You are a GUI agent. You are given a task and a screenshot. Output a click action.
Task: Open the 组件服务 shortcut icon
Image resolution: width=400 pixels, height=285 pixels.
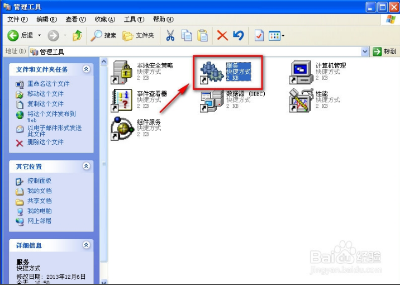coord(123,129)
